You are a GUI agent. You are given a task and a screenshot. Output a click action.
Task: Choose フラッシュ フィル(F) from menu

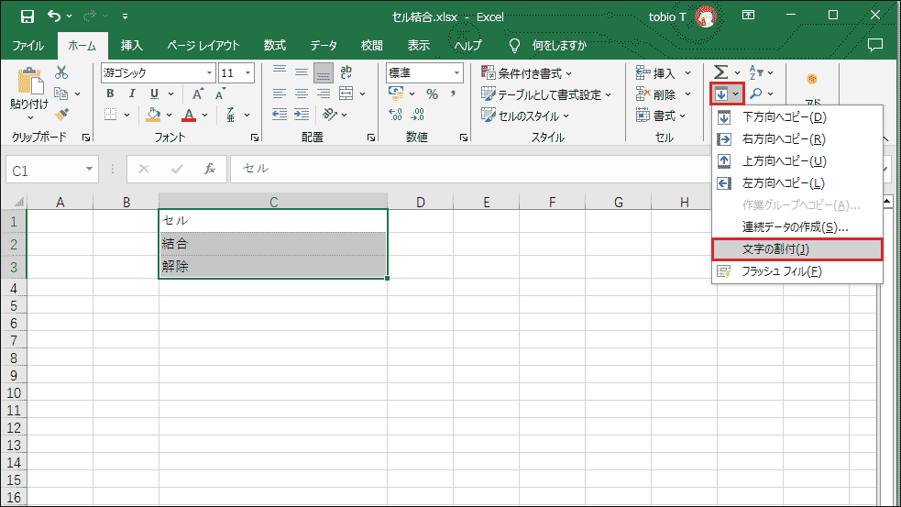click(797, 271)
